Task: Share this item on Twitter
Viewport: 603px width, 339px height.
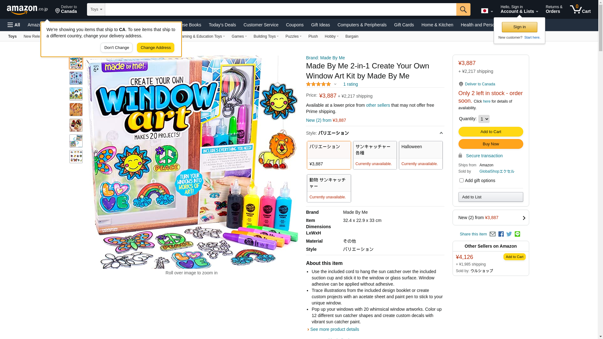Action: [x=509, y=234]
